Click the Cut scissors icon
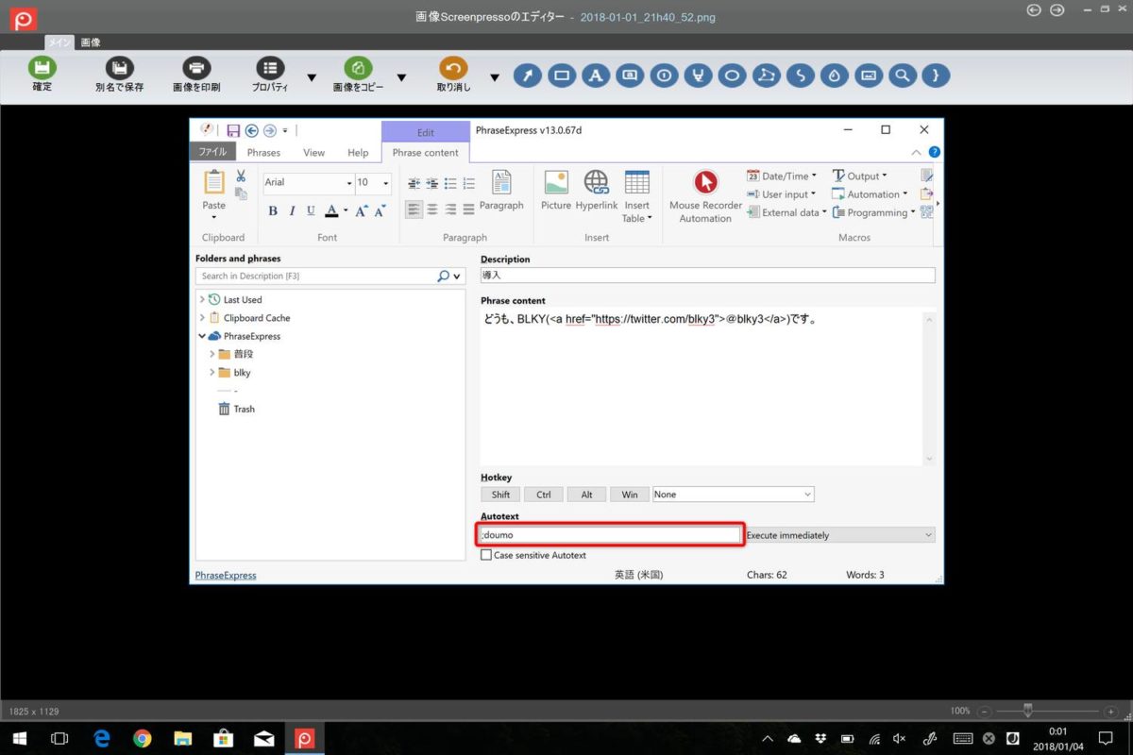The height and width of the screenshot is (755, 1133). (241, 176)
